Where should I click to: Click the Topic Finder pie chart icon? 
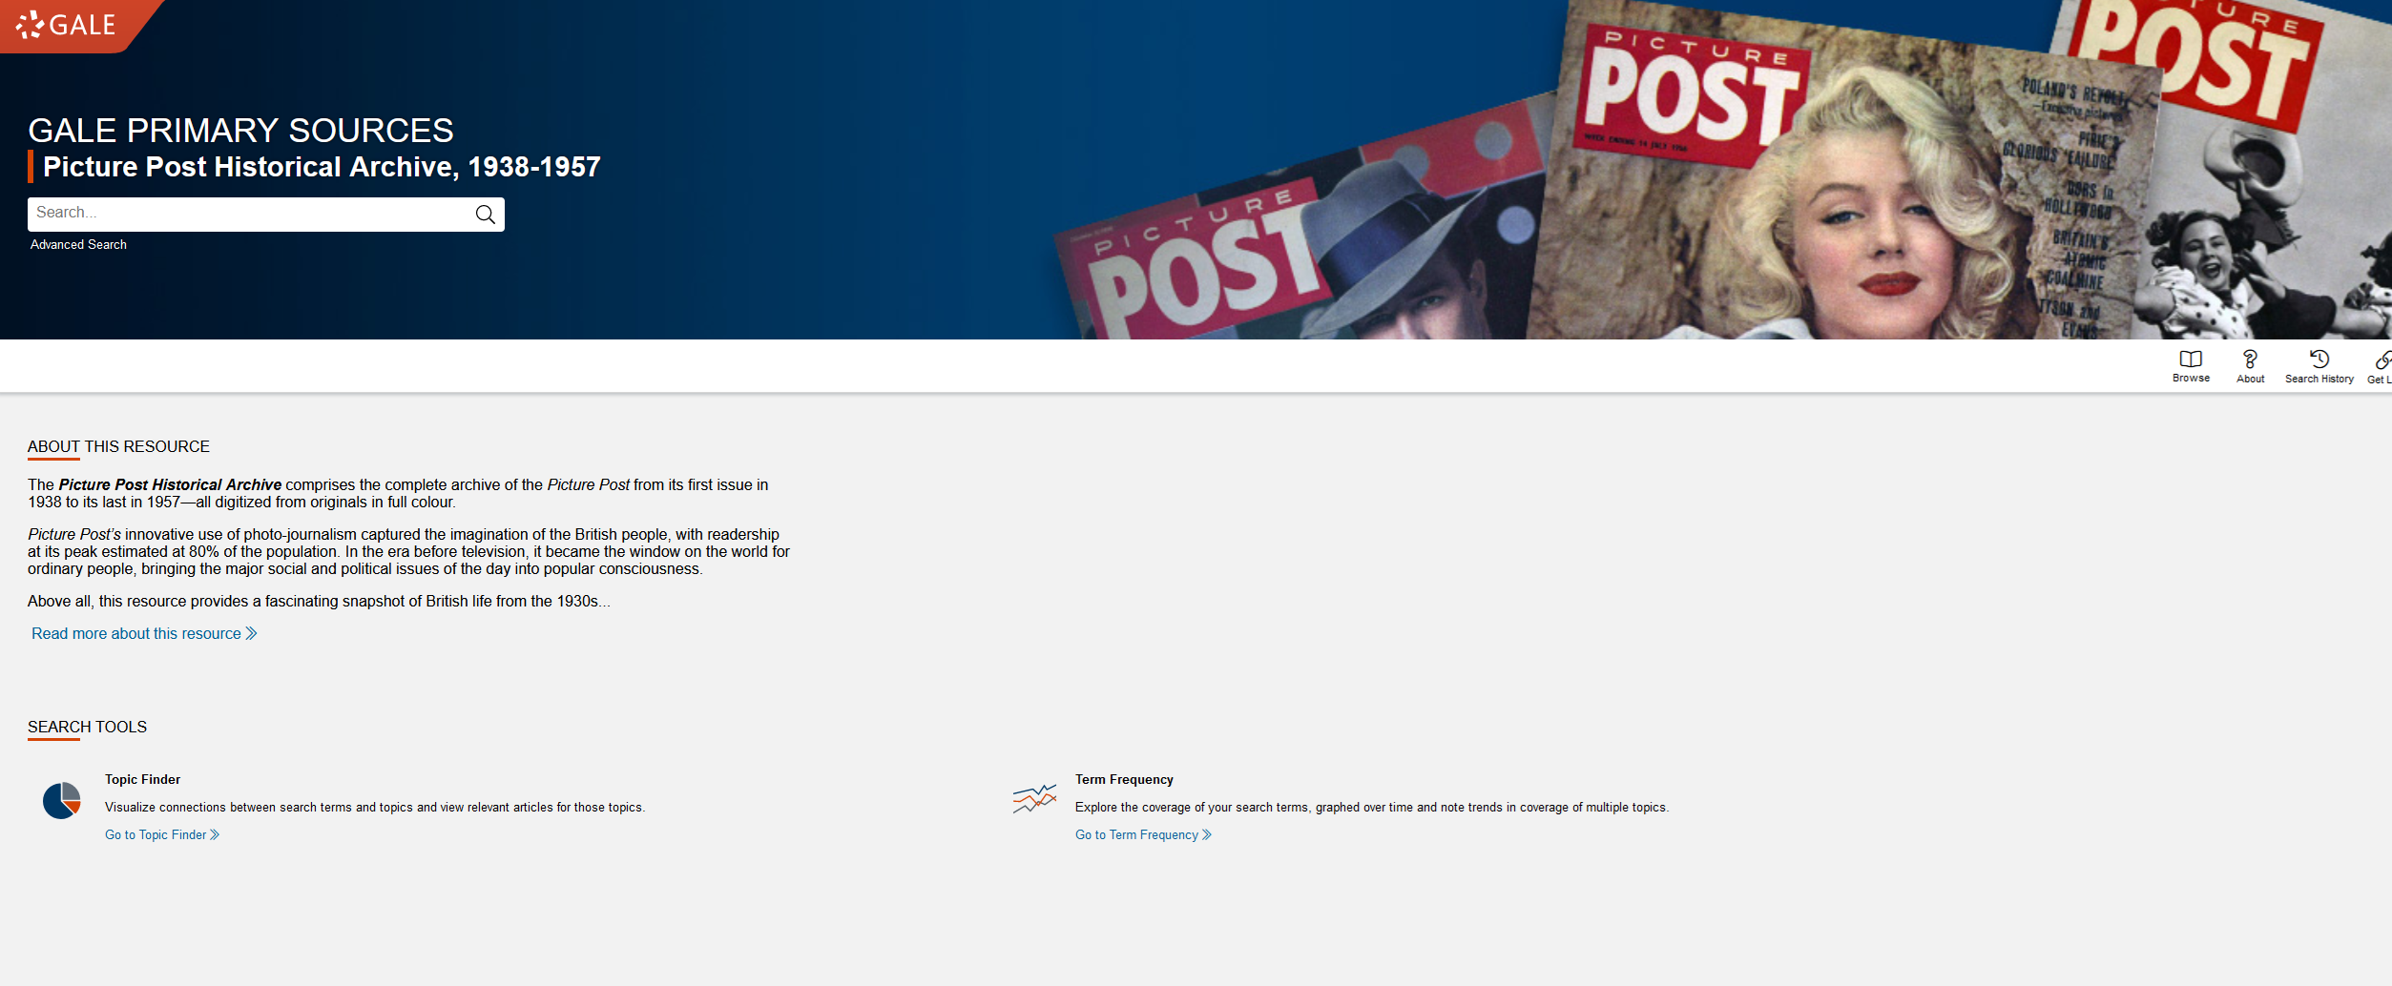(x=62, y=801)
